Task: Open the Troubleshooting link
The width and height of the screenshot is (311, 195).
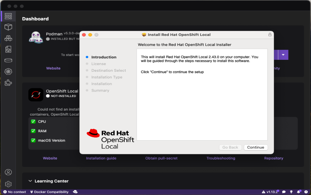Action: coord(221,158)
